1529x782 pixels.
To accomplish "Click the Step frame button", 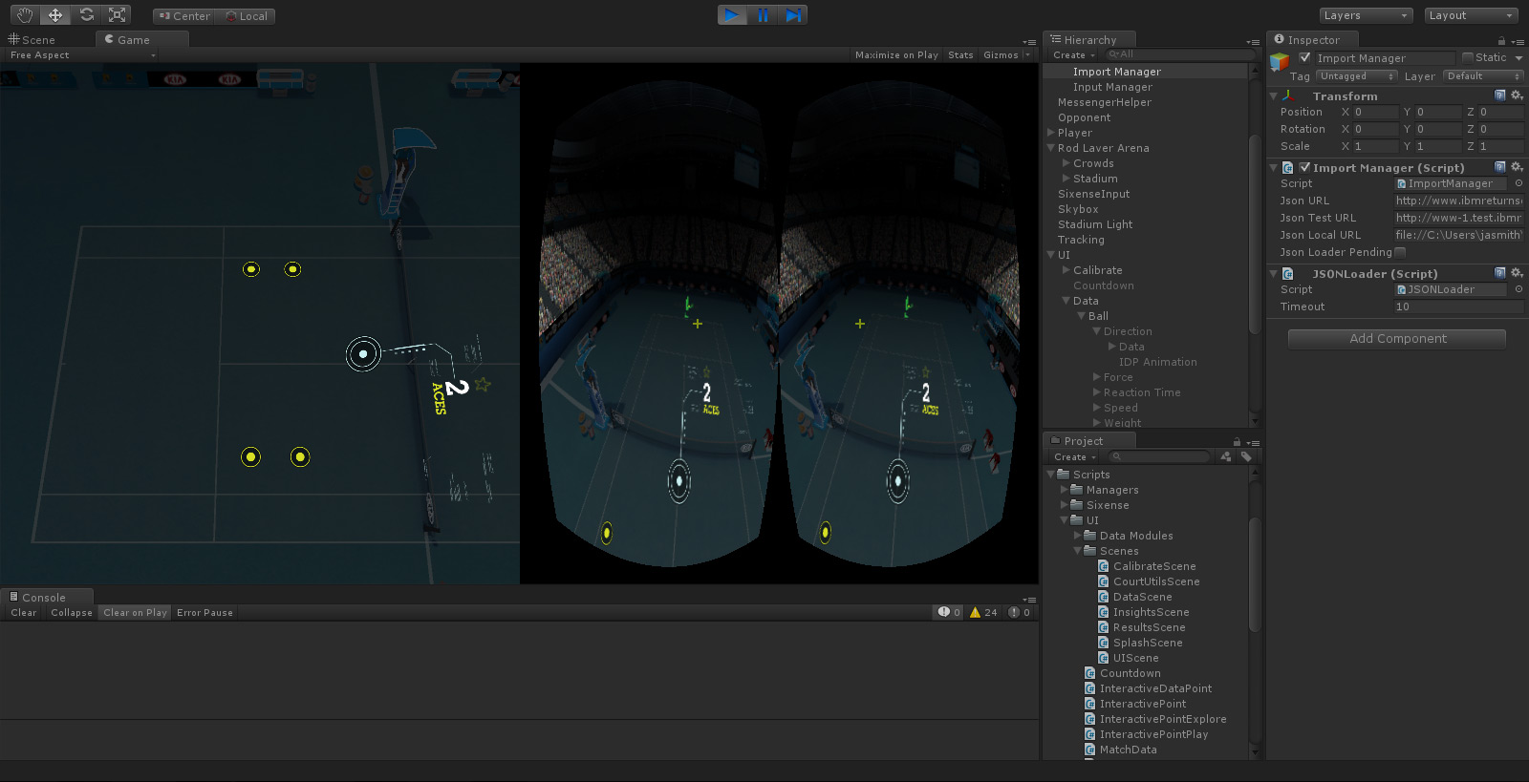I will point(793,15).
